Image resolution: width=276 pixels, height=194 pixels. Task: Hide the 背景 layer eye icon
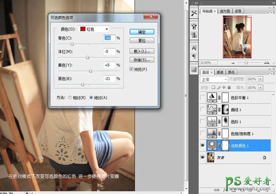pos(204,157)
